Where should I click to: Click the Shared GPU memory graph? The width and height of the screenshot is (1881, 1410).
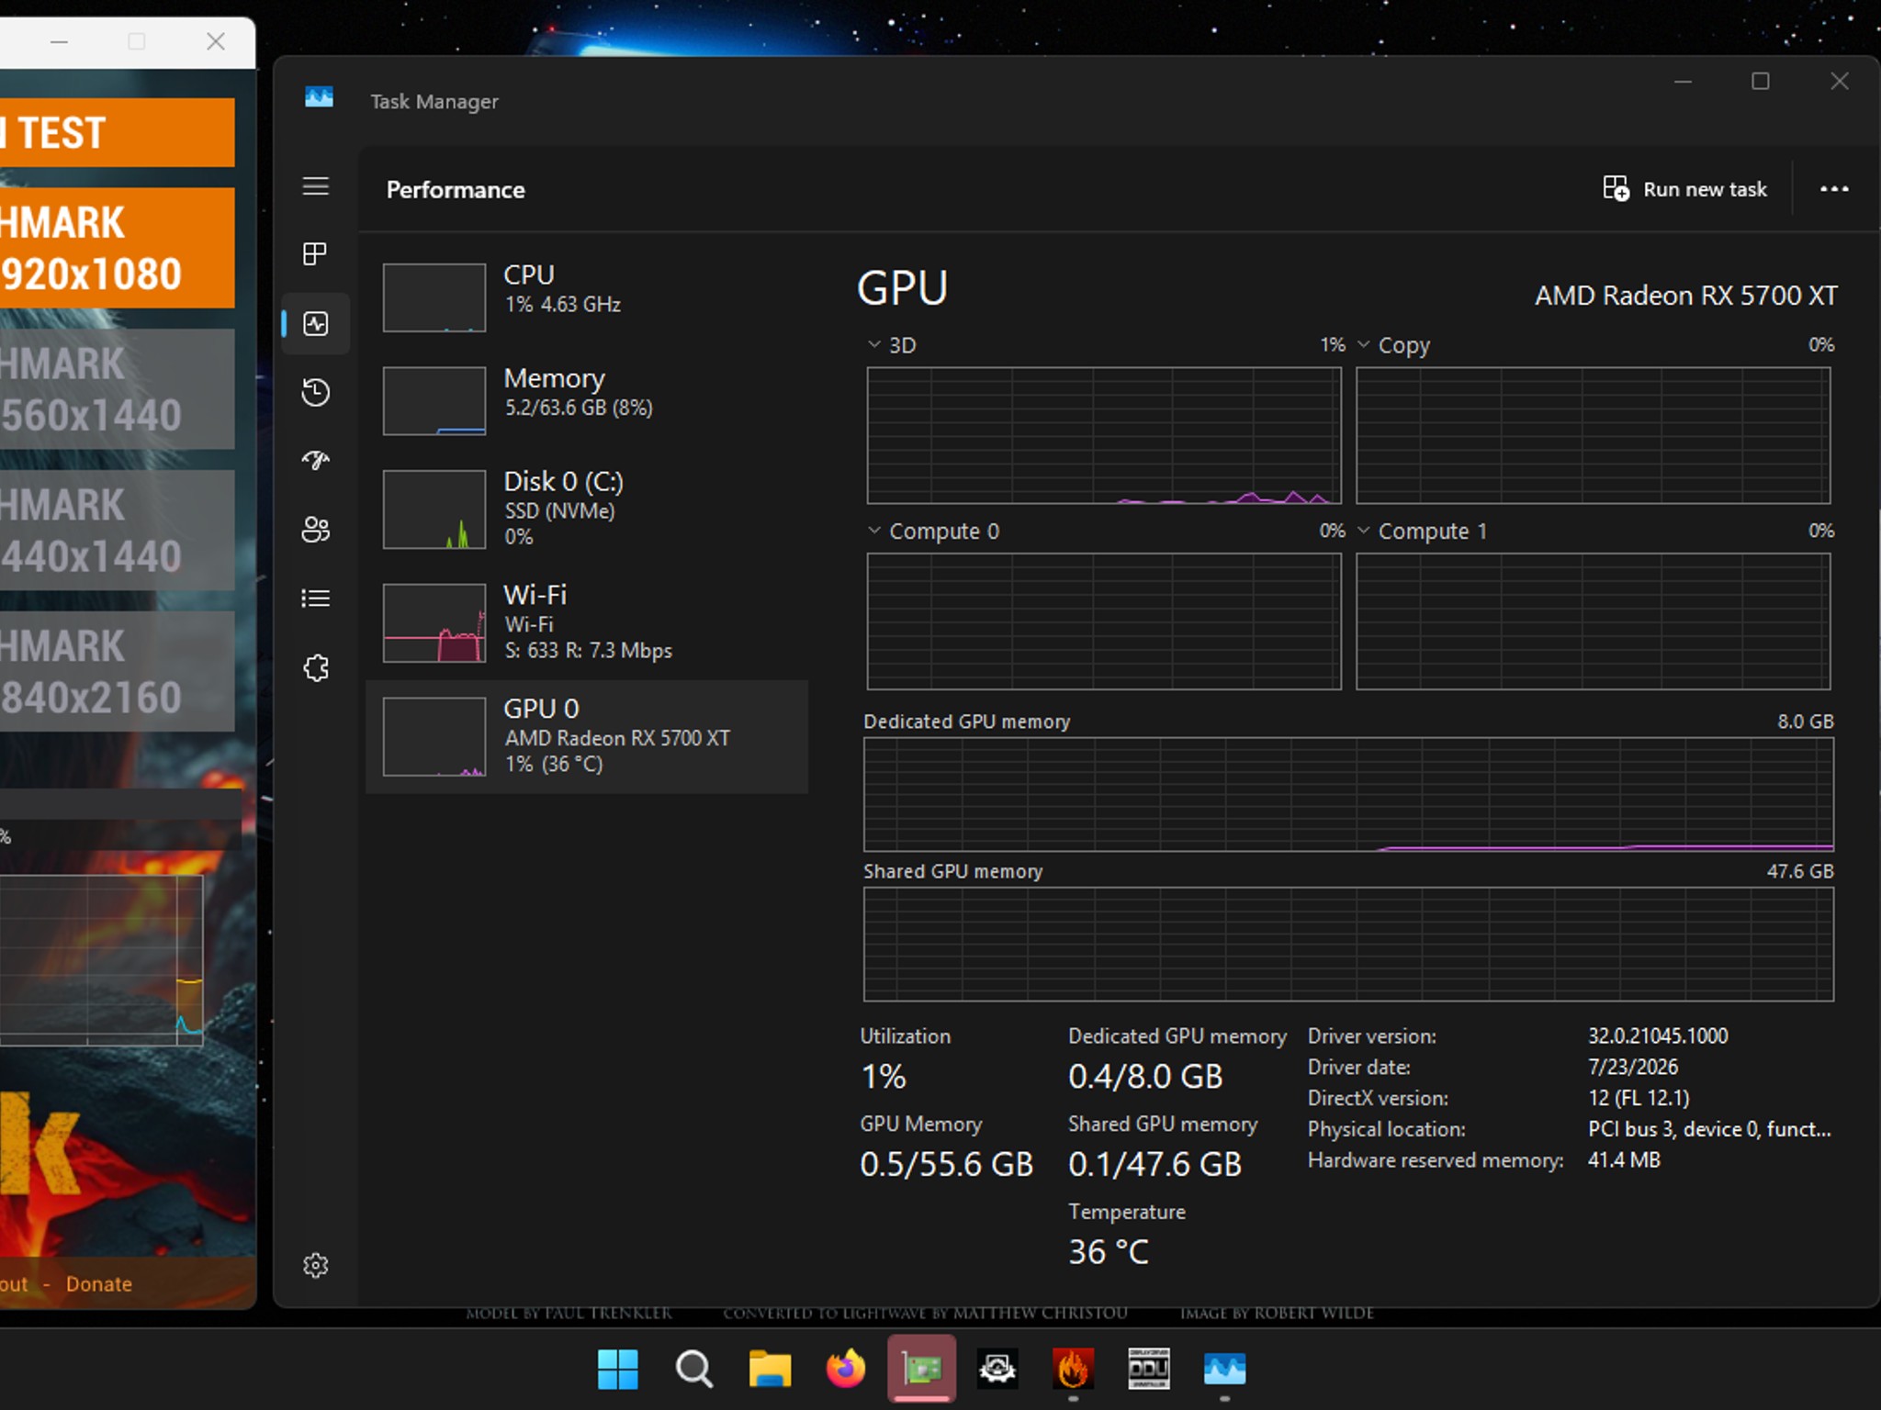1348,944
